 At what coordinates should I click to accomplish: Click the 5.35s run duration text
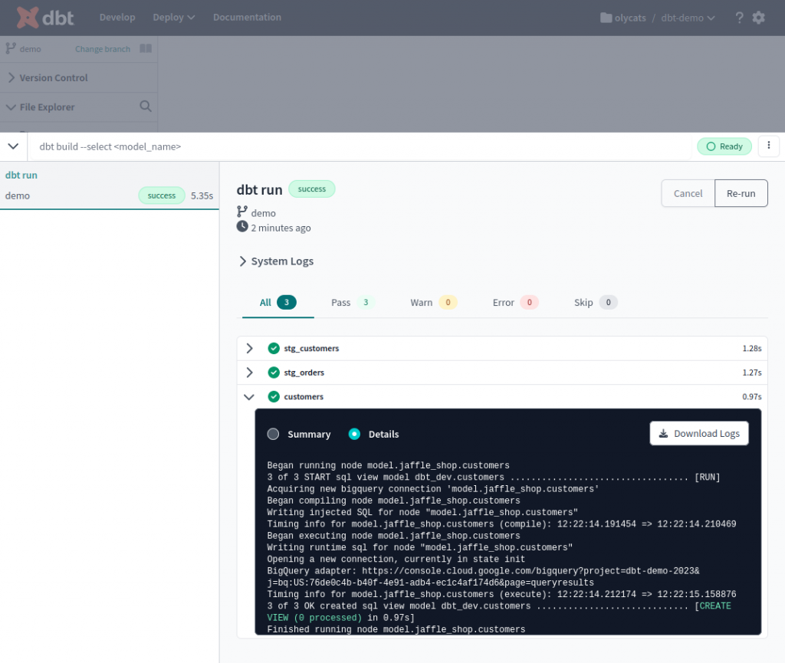(202, 195)
